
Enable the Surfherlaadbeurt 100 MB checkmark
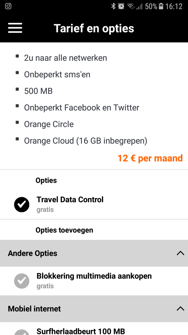point(22,332)
